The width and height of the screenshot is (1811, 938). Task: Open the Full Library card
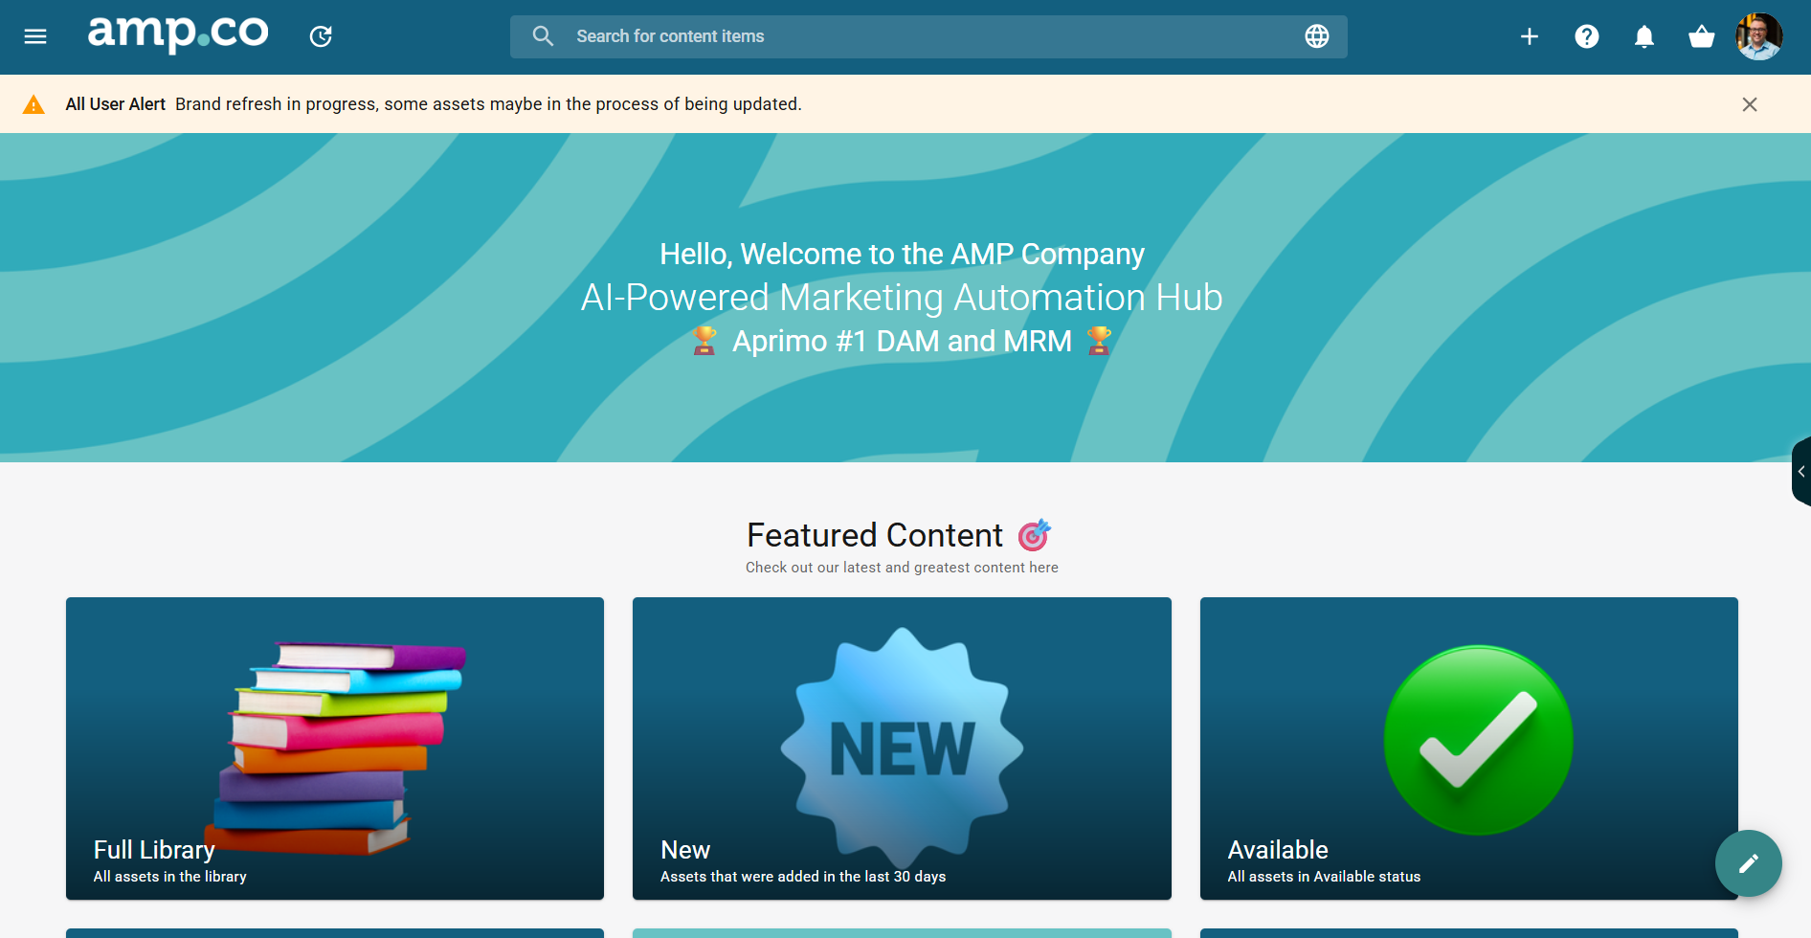pyautogui.click(x=335, y=748)
